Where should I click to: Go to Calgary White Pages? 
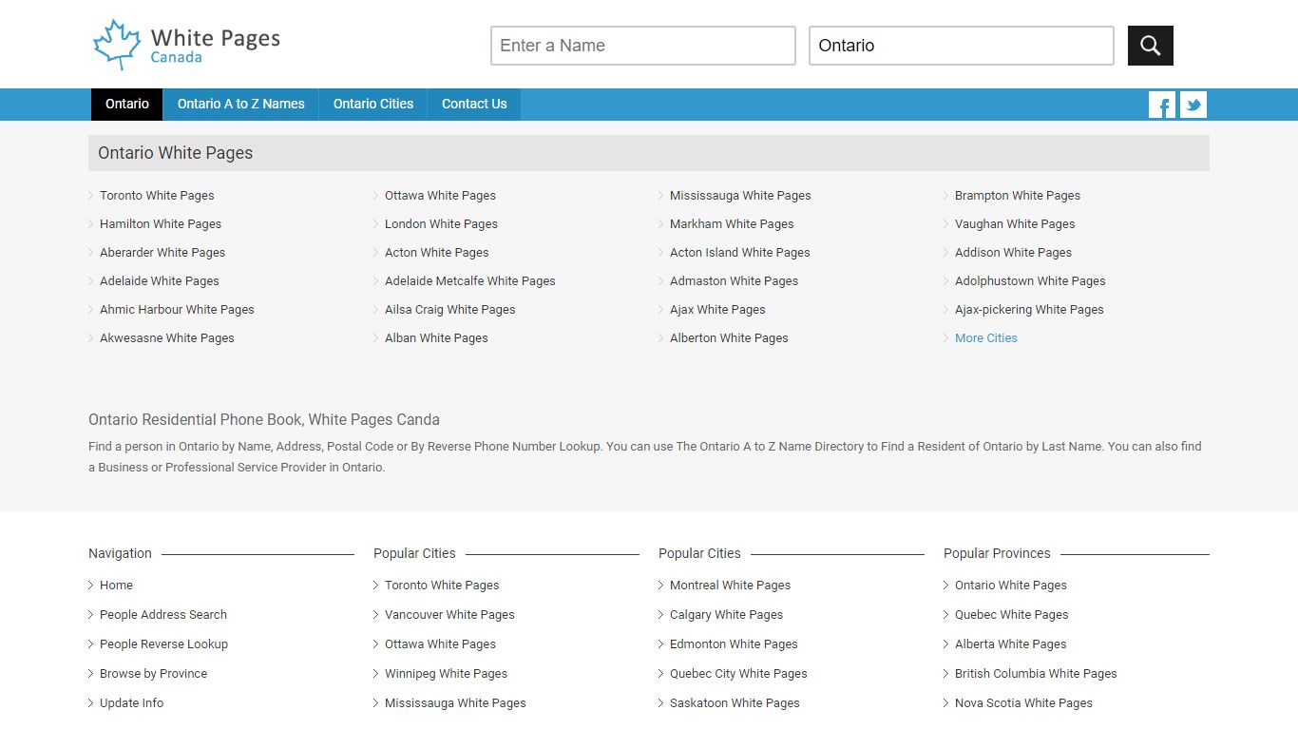pyautogui.click(x=726, y=615)
